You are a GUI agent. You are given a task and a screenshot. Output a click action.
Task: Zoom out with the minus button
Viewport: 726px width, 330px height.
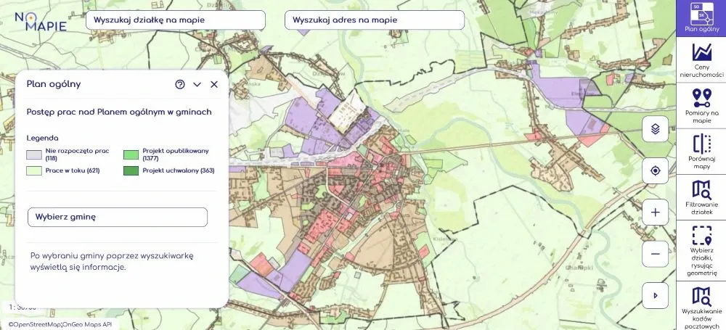point(655,254)
